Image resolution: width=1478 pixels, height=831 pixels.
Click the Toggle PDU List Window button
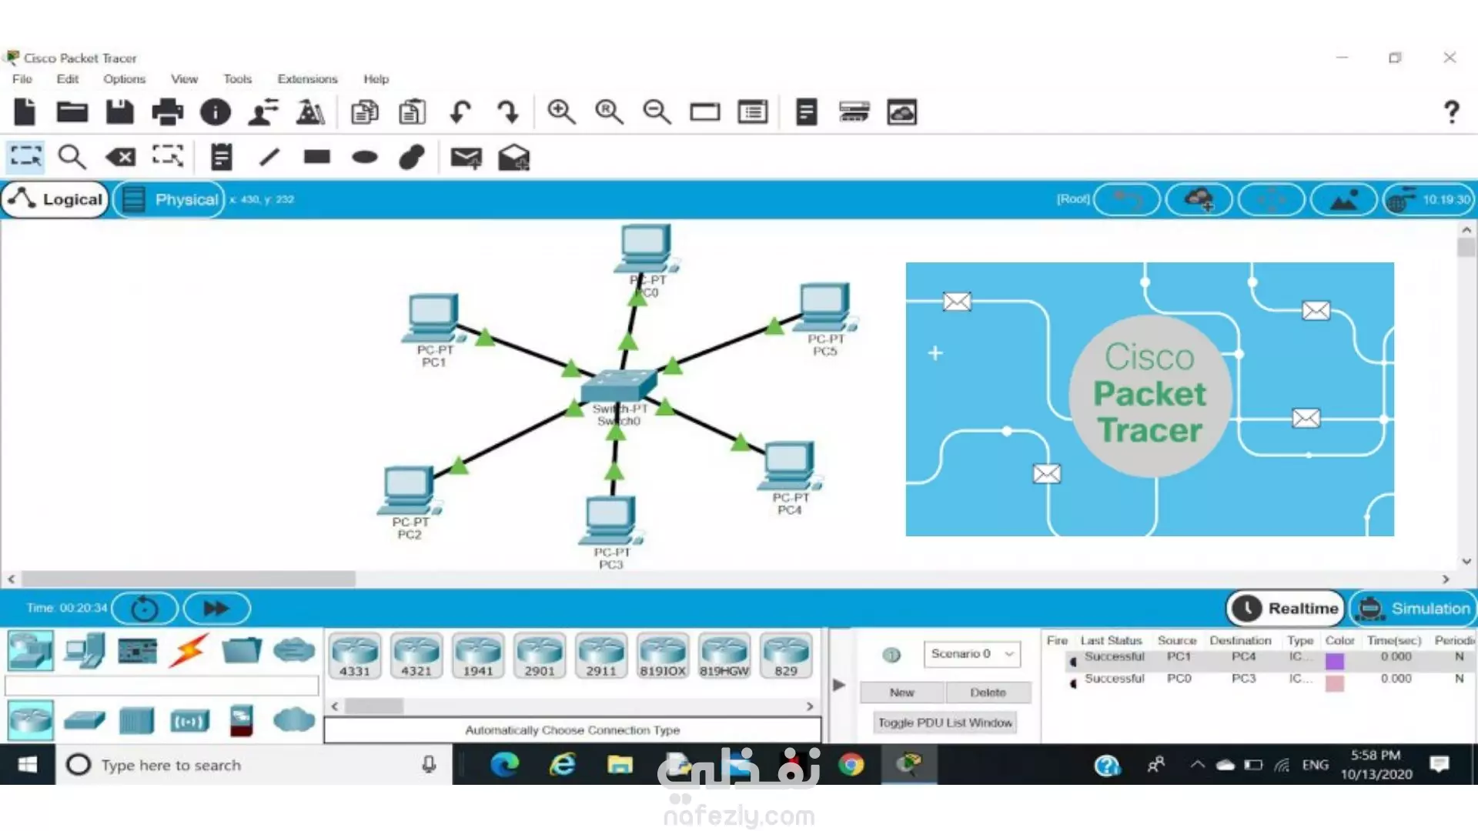pyautogui.click(x=945, y=723)
